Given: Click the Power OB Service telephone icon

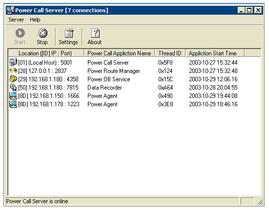Looking at the screenshot, I should pyautogui.click(x=13, y=79).
